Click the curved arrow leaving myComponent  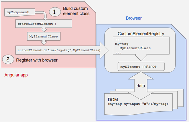[x=42, y=15]
